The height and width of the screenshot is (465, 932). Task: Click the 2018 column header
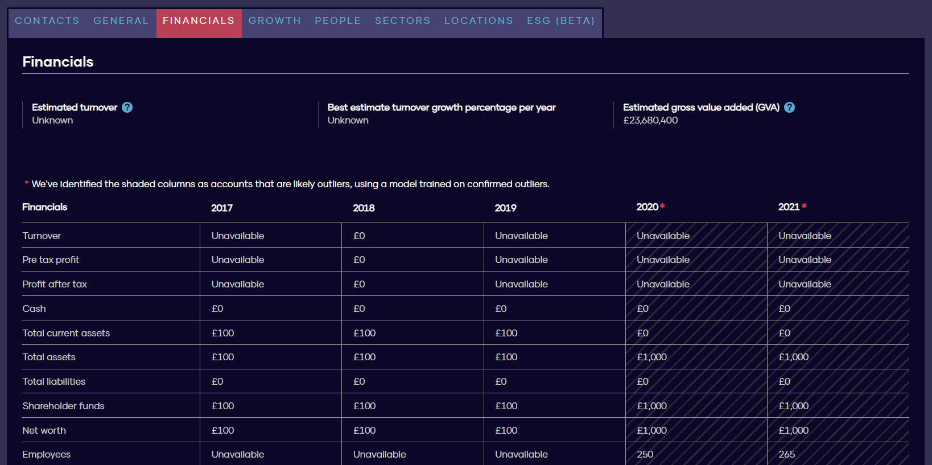pos(364,208)
